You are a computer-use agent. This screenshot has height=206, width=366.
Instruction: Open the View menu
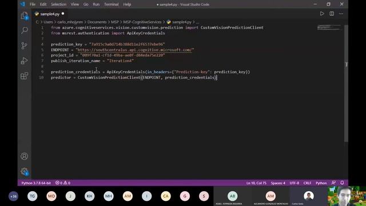click(x=75, y=4)
